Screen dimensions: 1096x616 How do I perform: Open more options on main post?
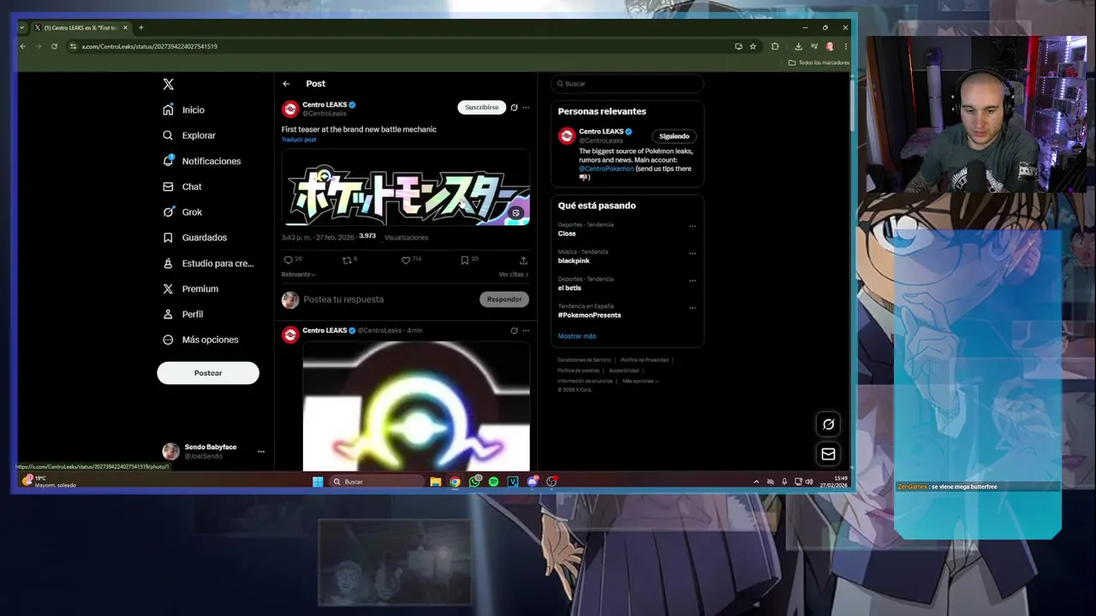[x=526, y=108]
